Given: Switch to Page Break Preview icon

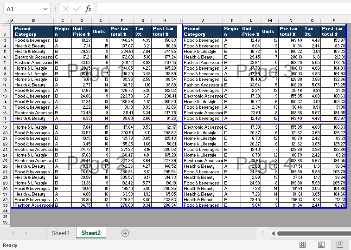Looking at the screenshot, I should click(x=339, y=244).
